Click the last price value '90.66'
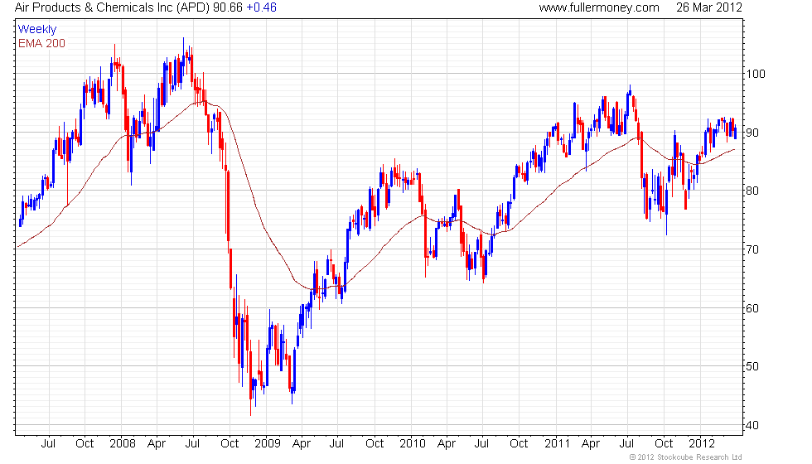This screenshot has height=464, width=812. [x=227, y=7]
